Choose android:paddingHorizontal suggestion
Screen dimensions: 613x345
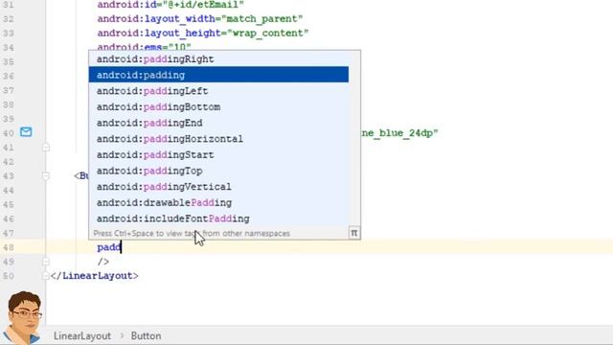218,139
